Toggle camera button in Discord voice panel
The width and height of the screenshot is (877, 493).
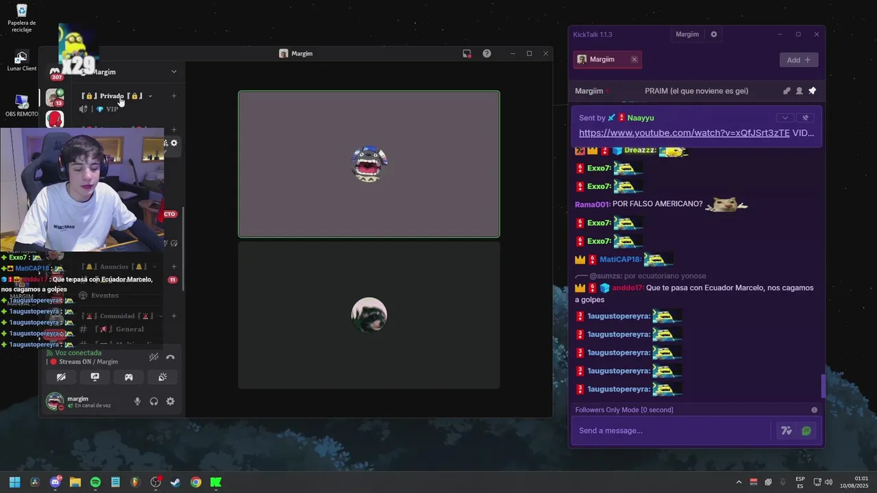(61, 377)
